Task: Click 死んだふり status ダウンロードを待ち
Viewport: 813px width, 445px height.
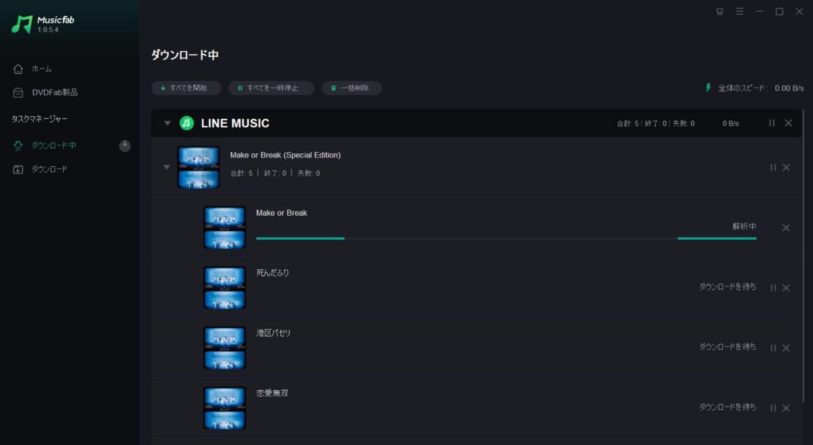Action: [728, 286]
